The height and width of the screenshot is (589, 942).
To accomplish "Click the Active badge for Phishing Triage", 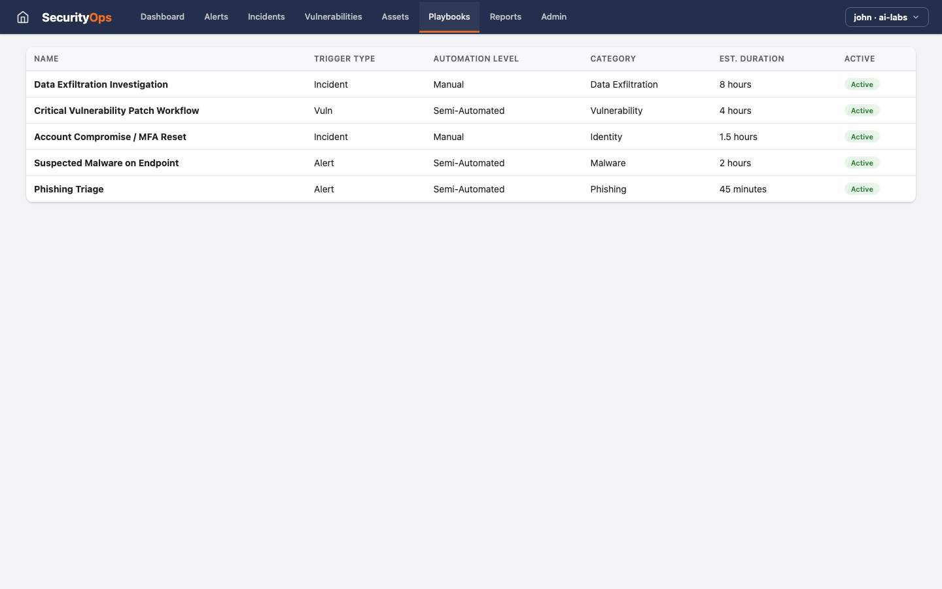I will [x=862, y=188].
